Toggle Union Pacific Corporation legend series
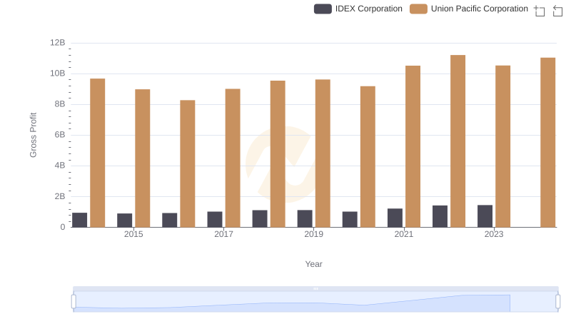This screenshot has width=571, height=329. pyautogui.click(x=469, y=9)
